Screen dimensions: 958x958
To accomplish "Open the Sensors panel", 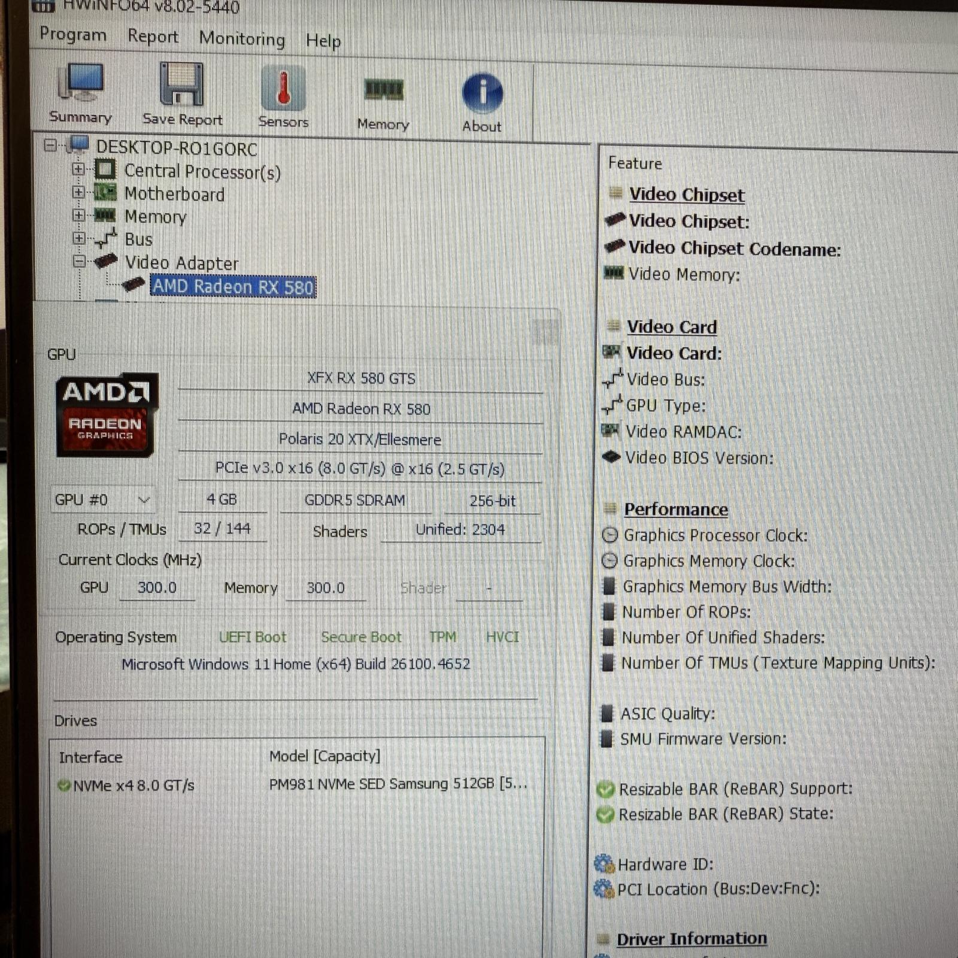I will click(x=283, y=89).
